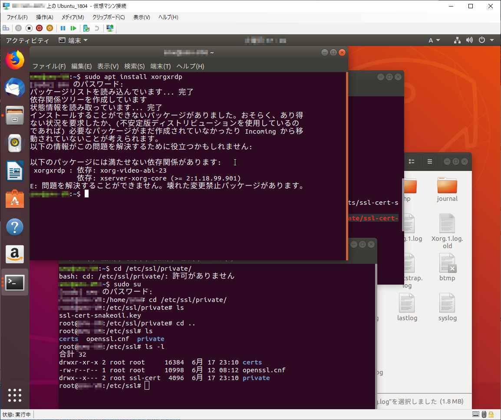Open Ubuntu Software from the dock
The height and width of the screenshot is (420, 501).
click(15, 199)
